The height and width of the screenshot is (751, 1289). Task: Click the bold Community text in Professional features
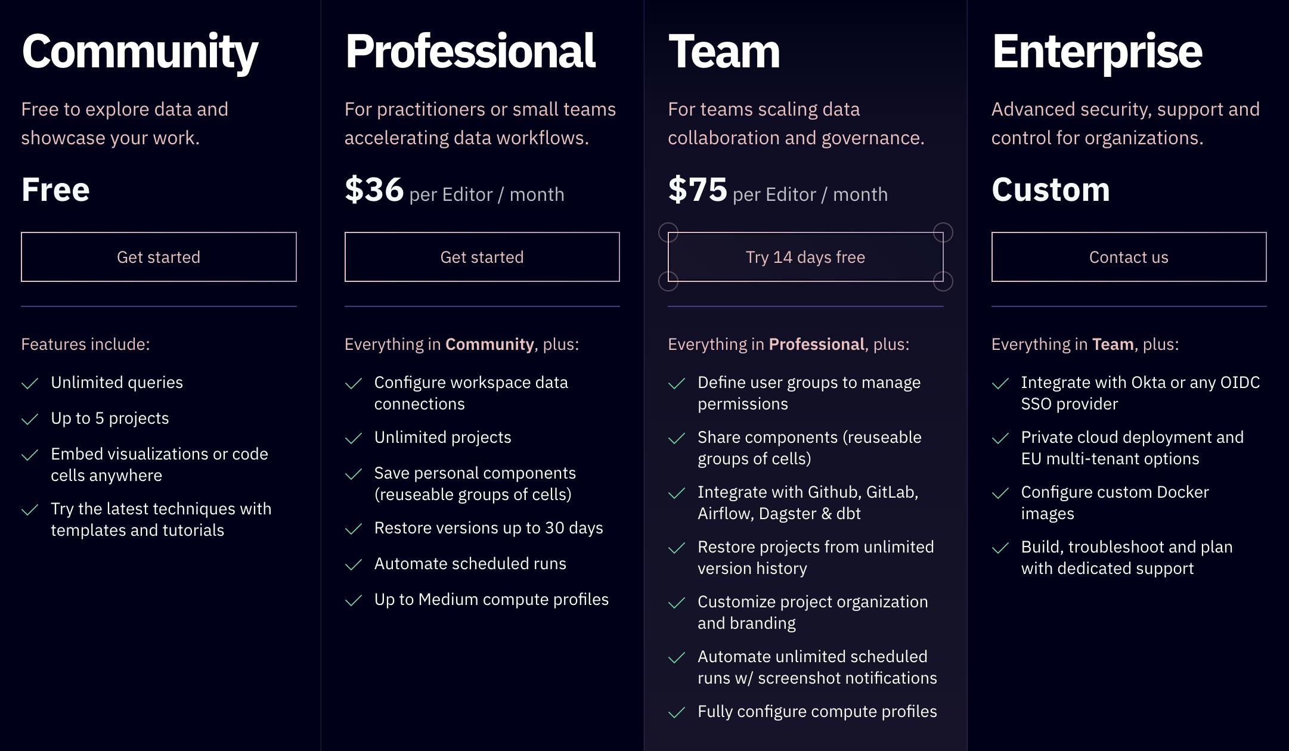[489, 345]
